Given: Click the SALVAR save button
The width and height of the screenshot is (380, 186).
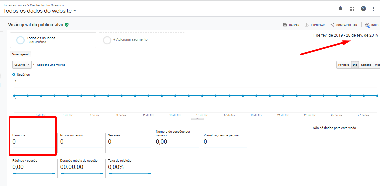Looking at the screenshot, I should 291,25.
